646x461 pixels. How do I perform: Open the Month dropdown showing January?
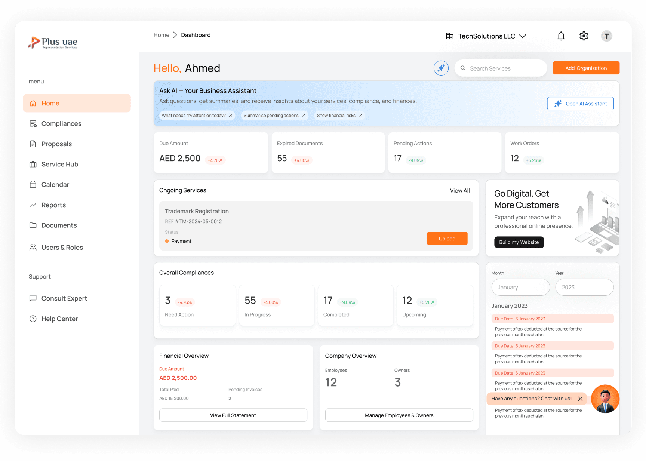pyautogui.click(x=520, y=287)
